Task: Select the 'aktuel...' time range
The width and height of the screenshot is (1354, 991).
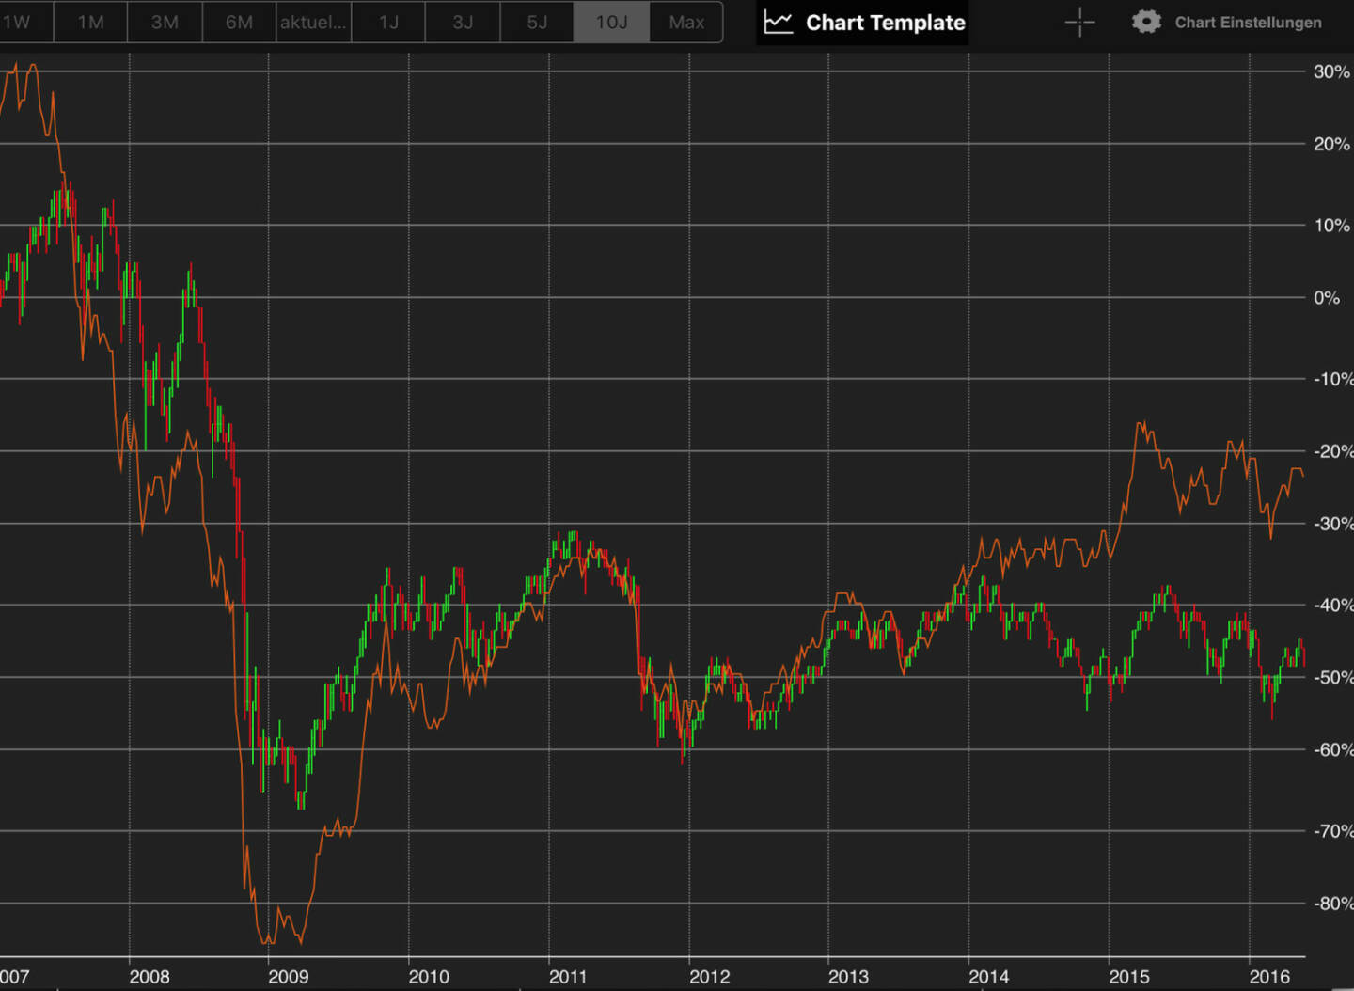Action: click(313, 23)
